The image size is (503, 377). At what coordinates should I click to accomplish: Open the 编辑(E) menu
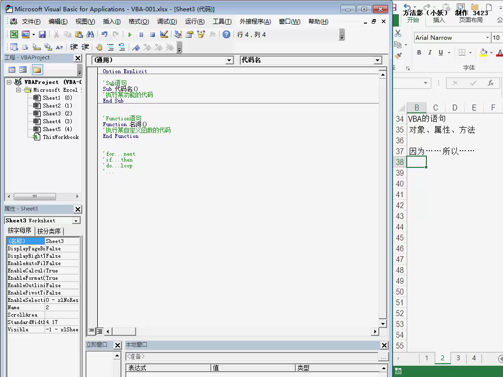(x=58, y=22)
